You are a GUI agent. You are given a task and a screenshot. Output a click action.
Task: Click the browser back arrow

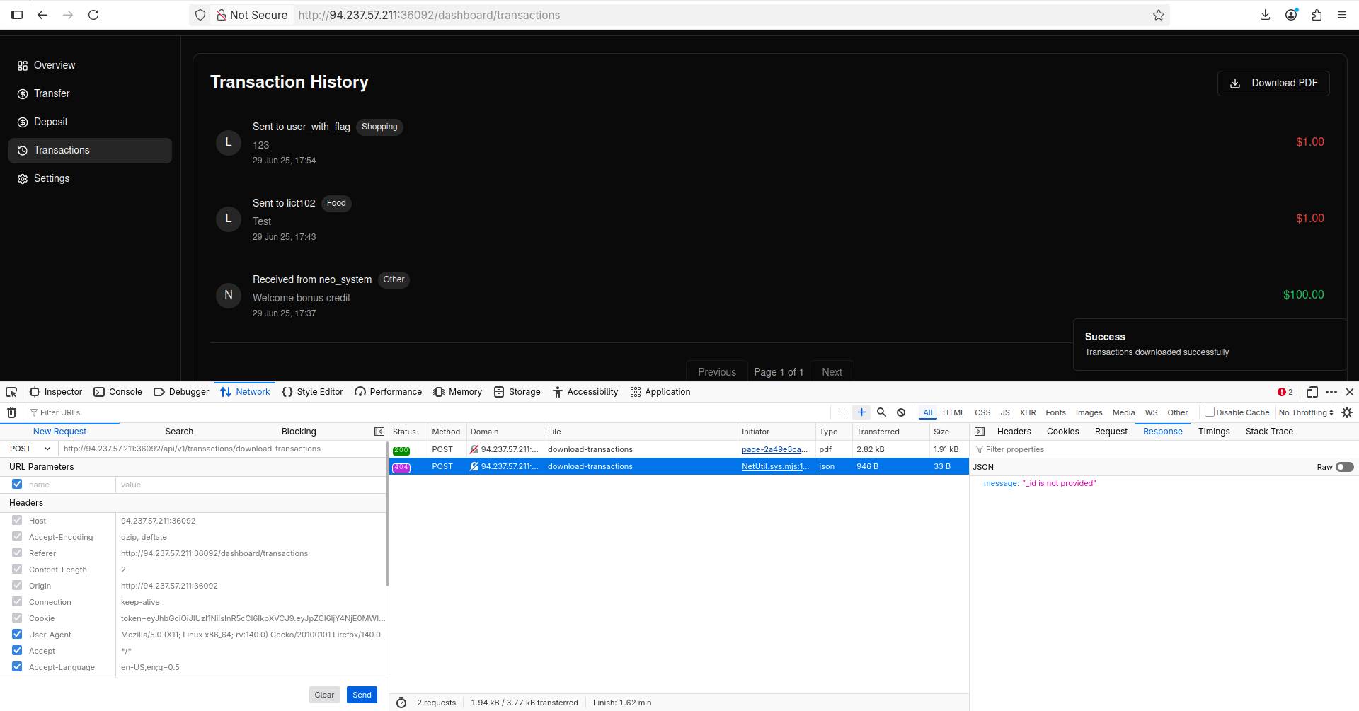(42, 15)
